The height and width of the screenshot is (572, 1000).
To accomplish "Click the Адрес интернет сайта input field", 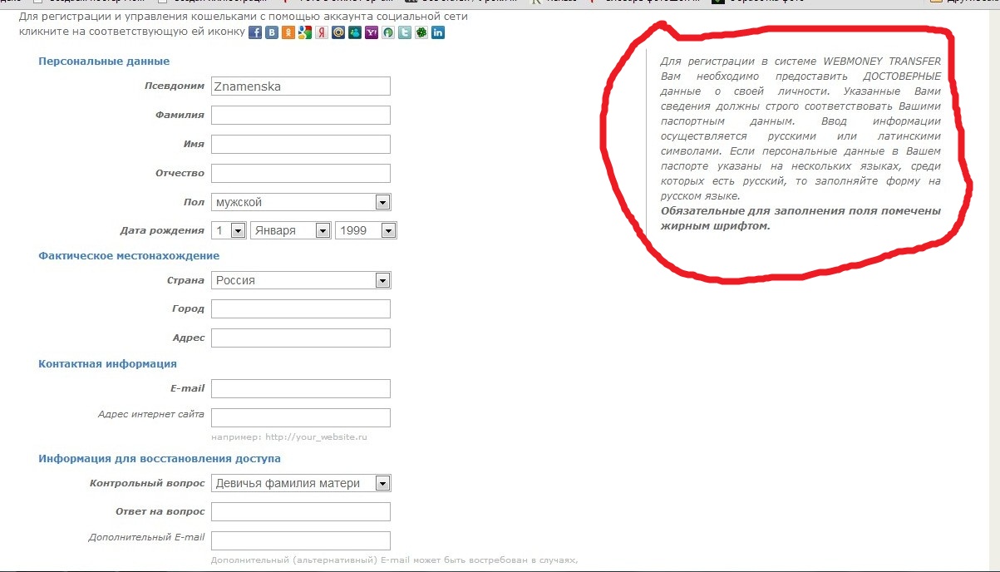I will coord(301,417).
